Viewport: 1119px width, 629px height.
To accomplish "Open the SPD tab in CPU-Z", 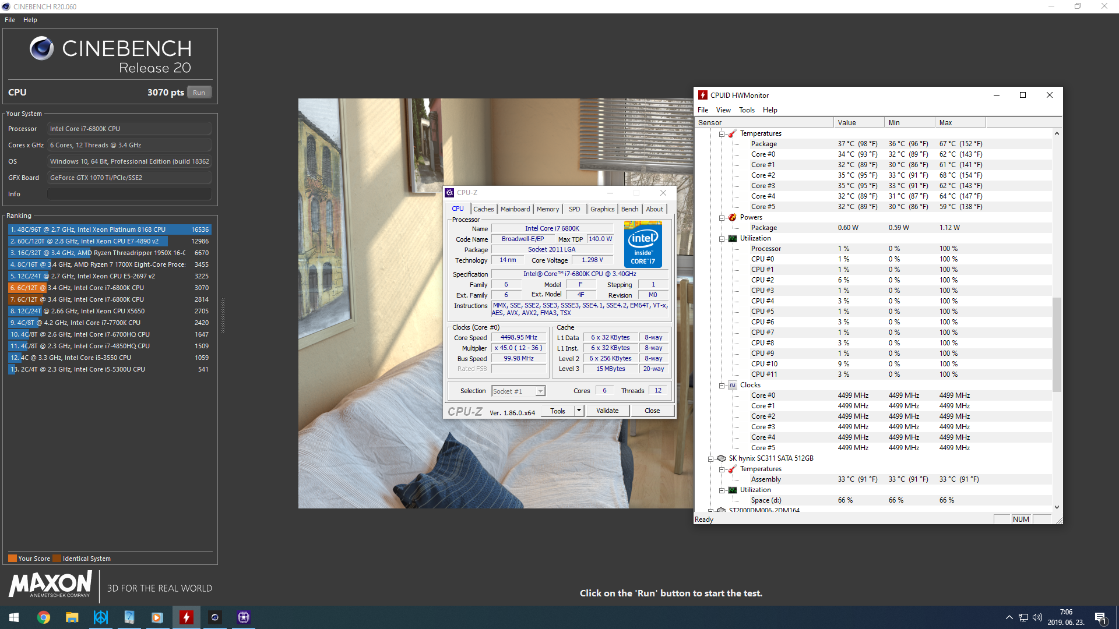I will point(575,209).
